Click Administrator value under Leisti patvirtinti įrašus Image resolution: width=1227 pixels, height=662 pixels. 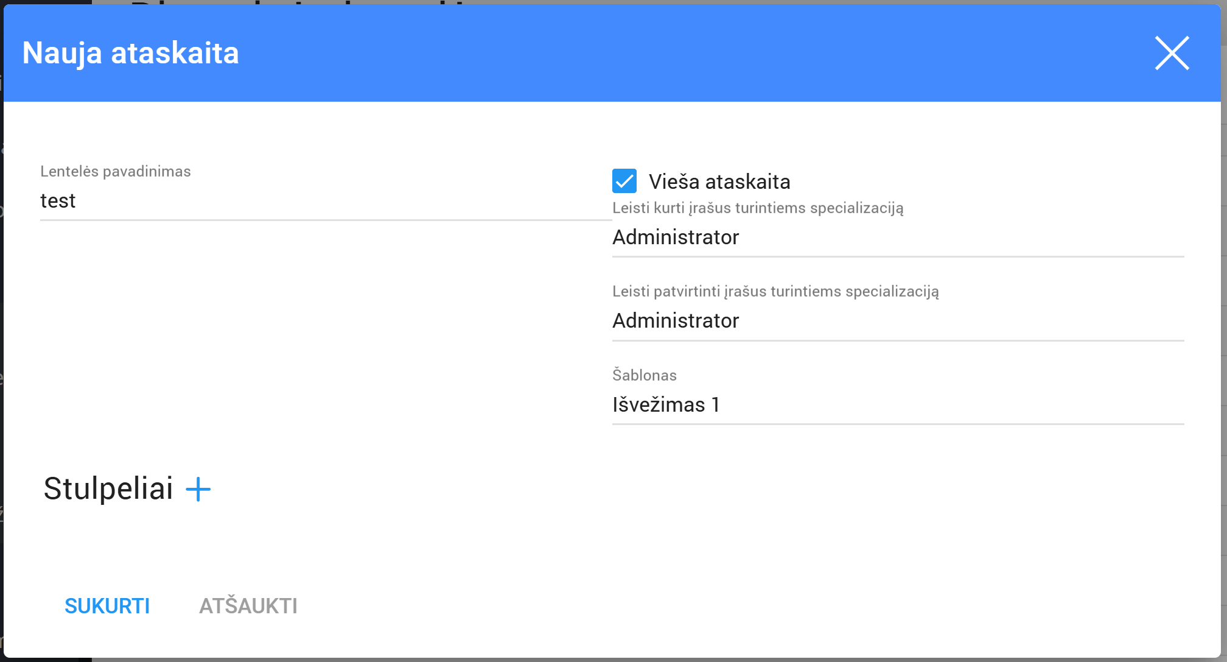tap(676, 321)
